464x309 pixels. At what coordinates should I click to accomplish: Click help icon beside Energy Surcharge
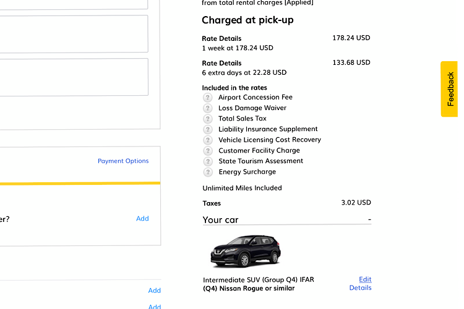pos(208,172)
